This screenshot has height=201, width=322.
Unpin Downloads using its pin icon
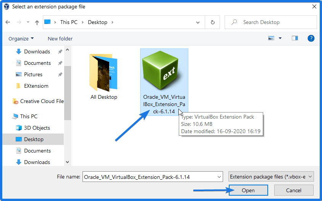[60, 51]
